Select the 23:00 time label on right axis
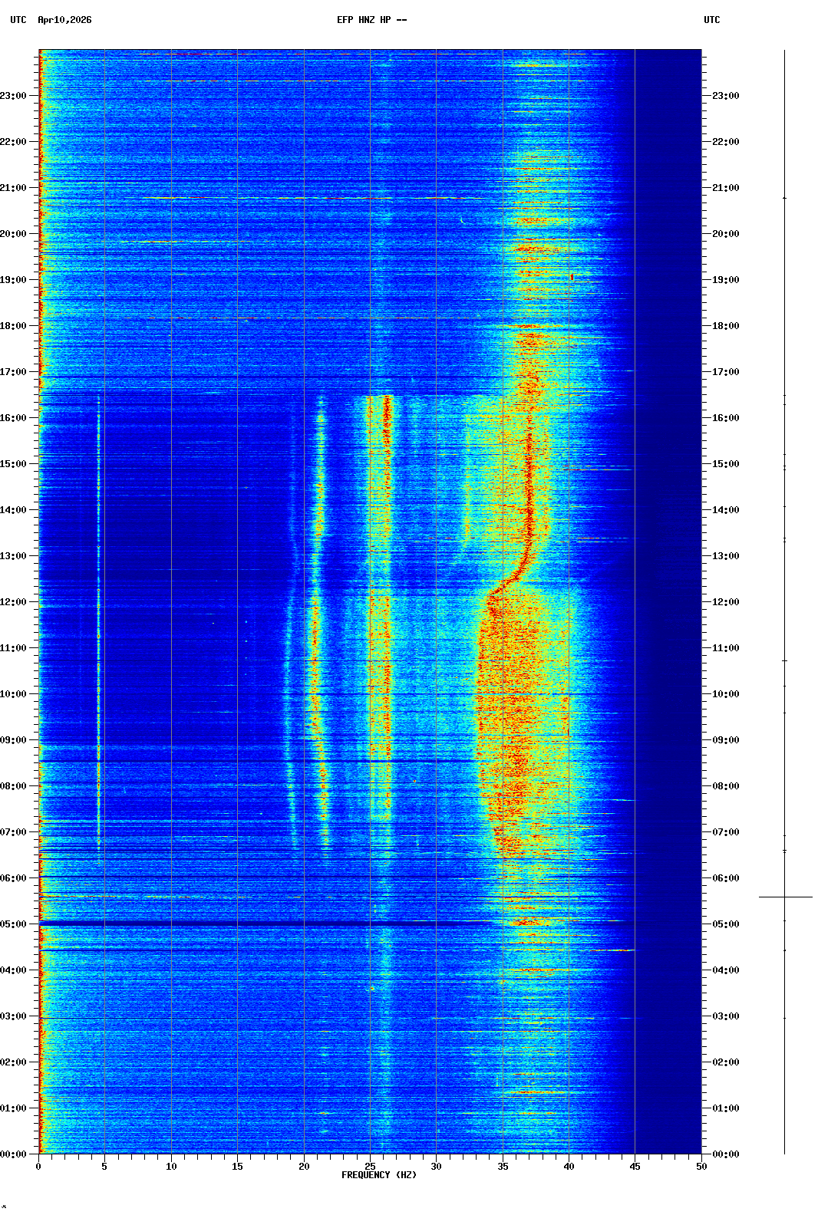Screen dimensions: 818x1215 pos(725,96)
